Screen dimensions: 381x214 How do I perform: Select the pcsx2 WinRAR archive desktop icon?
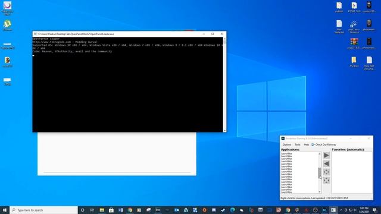pos(354,43)
